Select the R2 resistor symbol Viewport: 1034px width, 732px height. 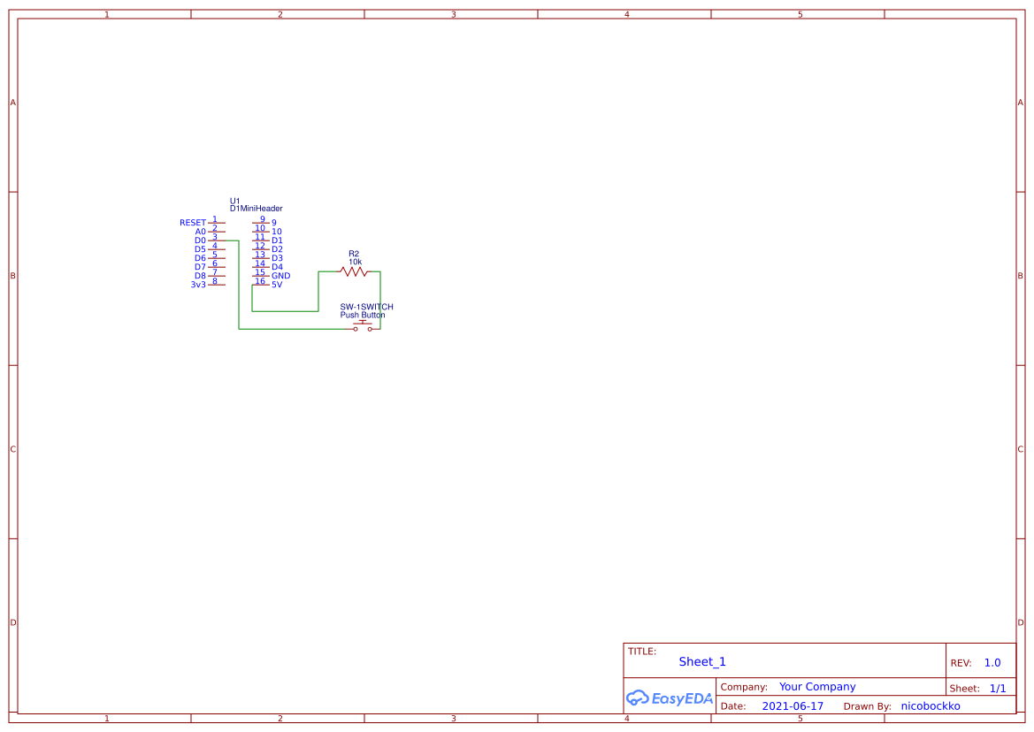click(x=354, y=271)
